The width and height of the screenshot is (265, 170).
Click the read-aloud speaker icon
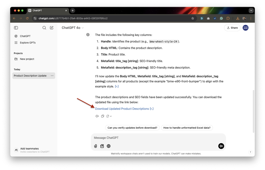[97, 116]
